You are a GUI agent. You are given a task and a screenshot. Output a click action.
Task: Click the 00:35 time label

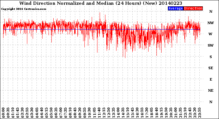coord(8,113)
